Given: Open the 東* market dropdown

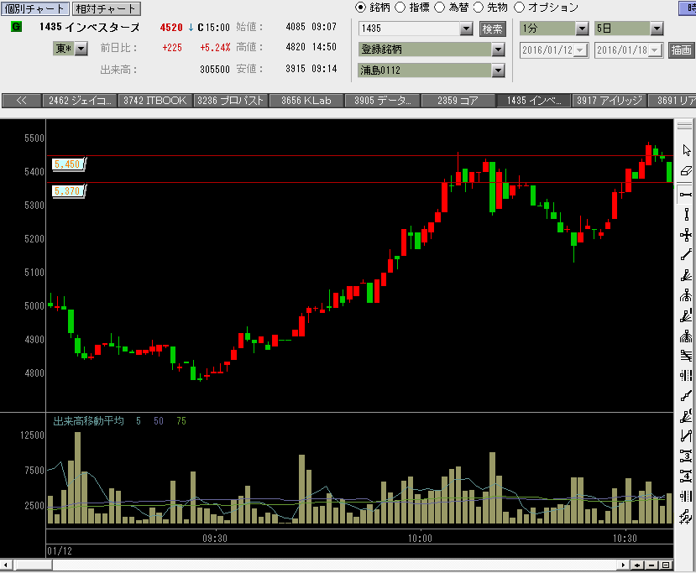Looking at the screenshot, I should 81,49.
